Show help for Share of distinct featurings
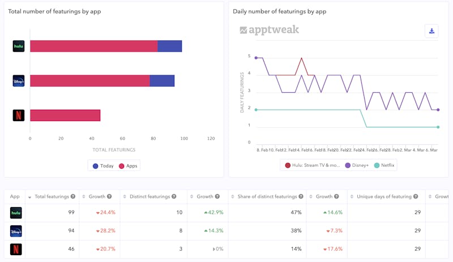 pyautogui.click(x=300, y=197)
